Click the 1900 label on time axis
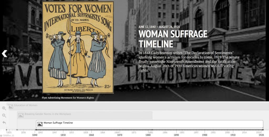Screen dimensions: 269x137 pyautogui.click(x=205, y=135)
